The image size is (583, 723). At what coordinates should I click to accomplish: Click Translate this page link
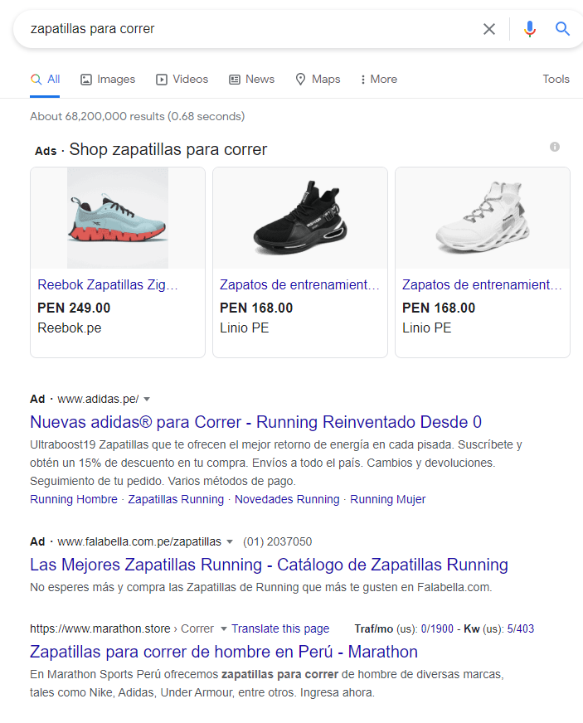[x=280, y=628]
